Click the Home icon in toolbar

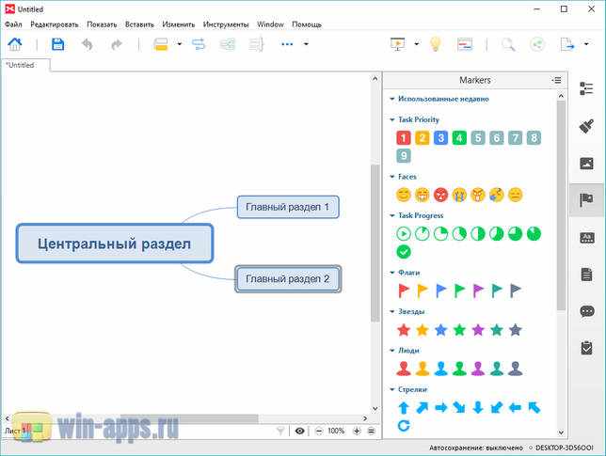15,44
